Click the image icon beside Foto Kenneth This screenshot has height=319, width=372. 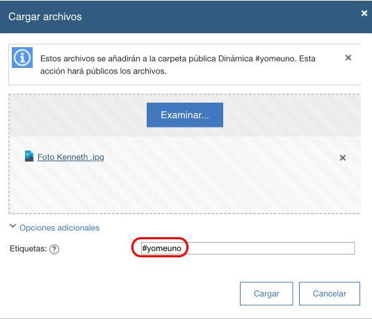click(x=29, y=156)
